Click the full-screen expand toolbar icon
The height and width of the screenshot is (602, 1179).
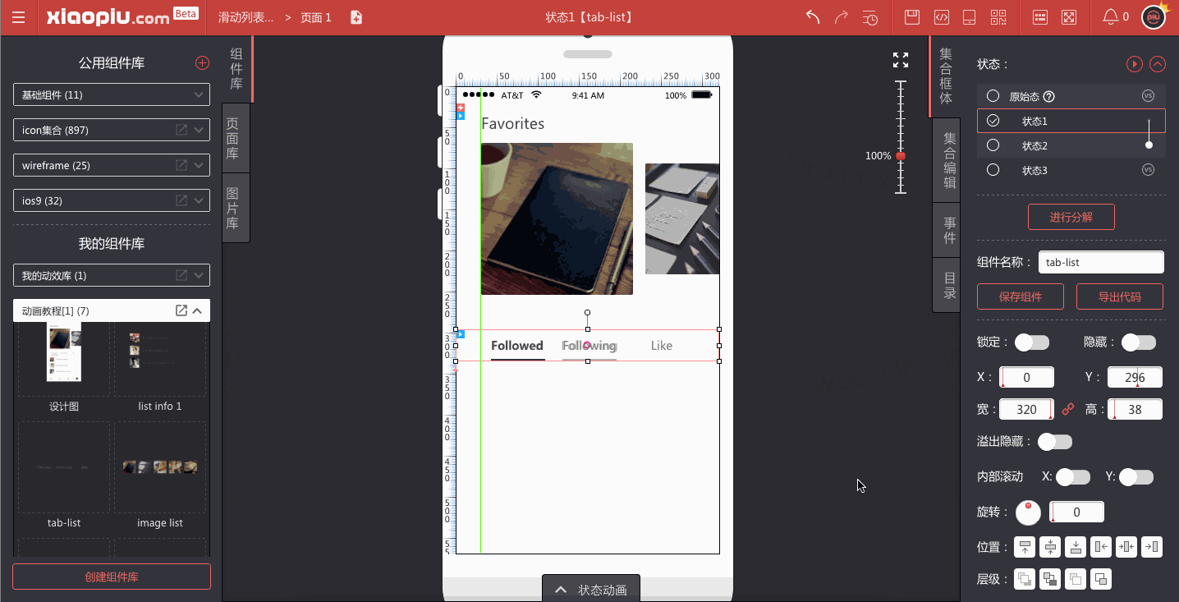1069,17
